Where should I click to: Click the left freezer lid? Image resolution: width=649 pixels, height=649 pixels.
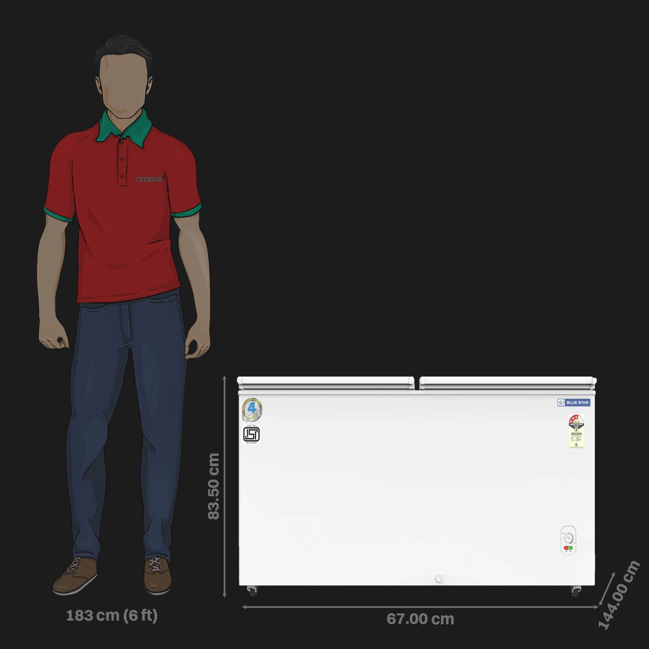326,383
